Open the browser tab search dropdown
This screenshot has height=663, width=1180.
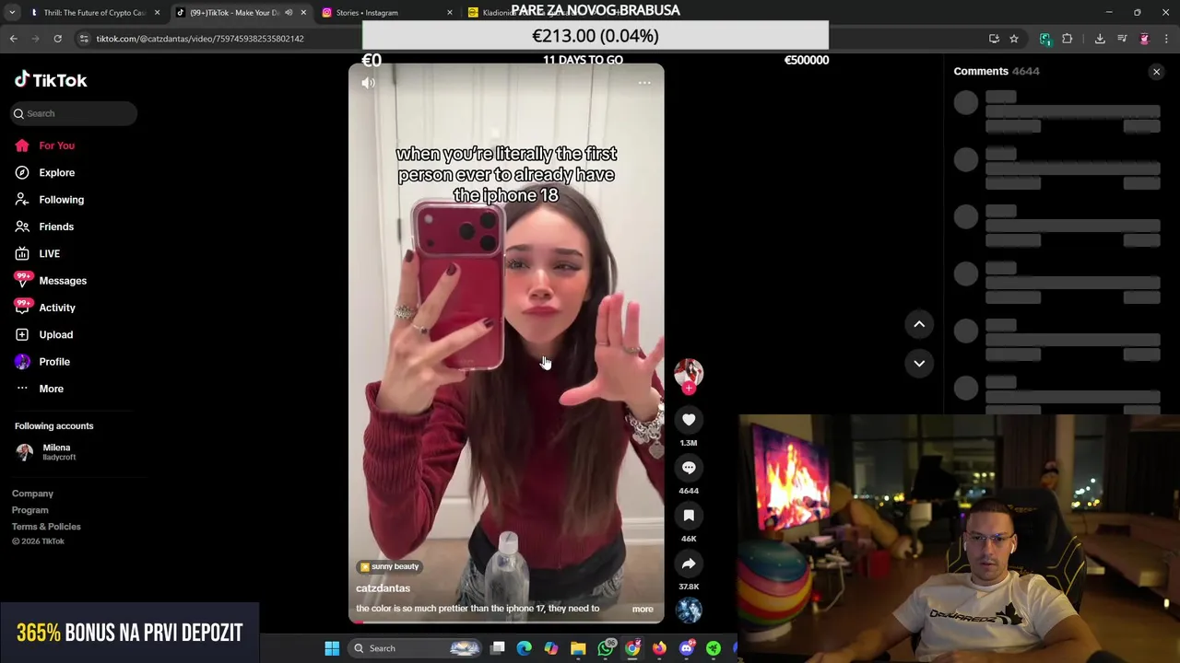click(12, 13)
